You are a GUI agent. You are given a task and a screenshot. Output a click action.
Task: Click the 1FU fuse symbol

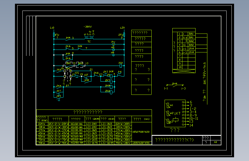(54, 35)
